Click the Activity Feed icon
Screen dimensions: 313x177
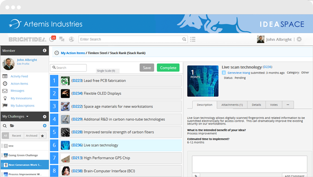(x=5, y=76)
